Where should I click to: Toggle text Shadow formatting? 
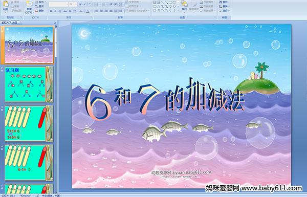pos(70,11)
